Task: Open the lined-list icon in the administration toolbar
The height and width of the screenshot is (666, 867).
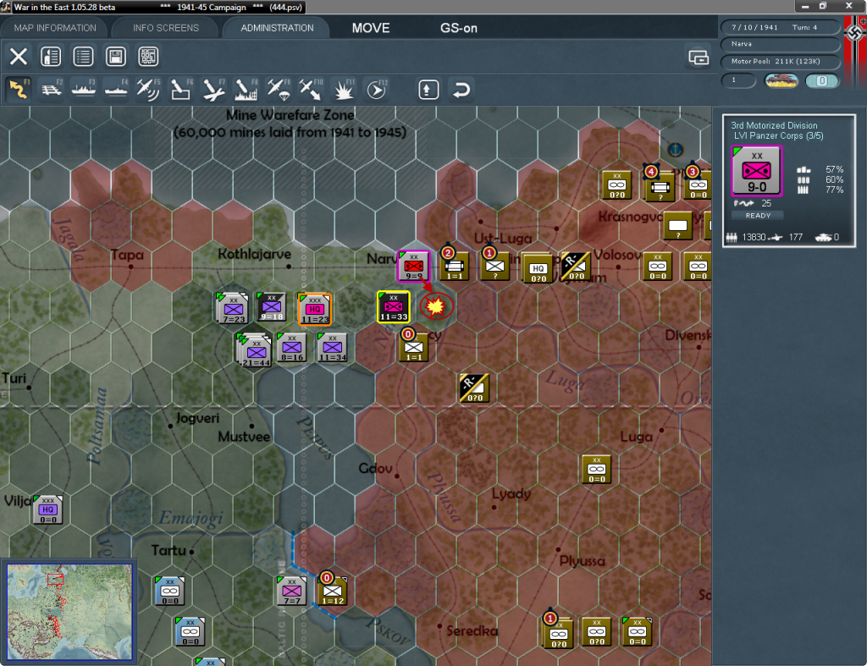Action: coord(83,57)
